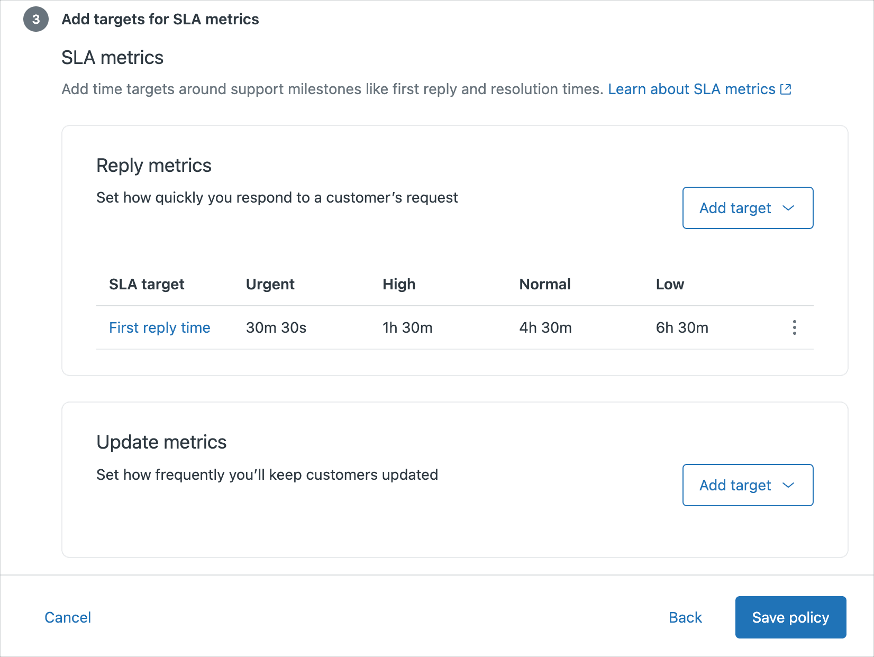Screen dimensions: 874x657
Task: Click the Cancel link
Action: (x=68, y=617)
